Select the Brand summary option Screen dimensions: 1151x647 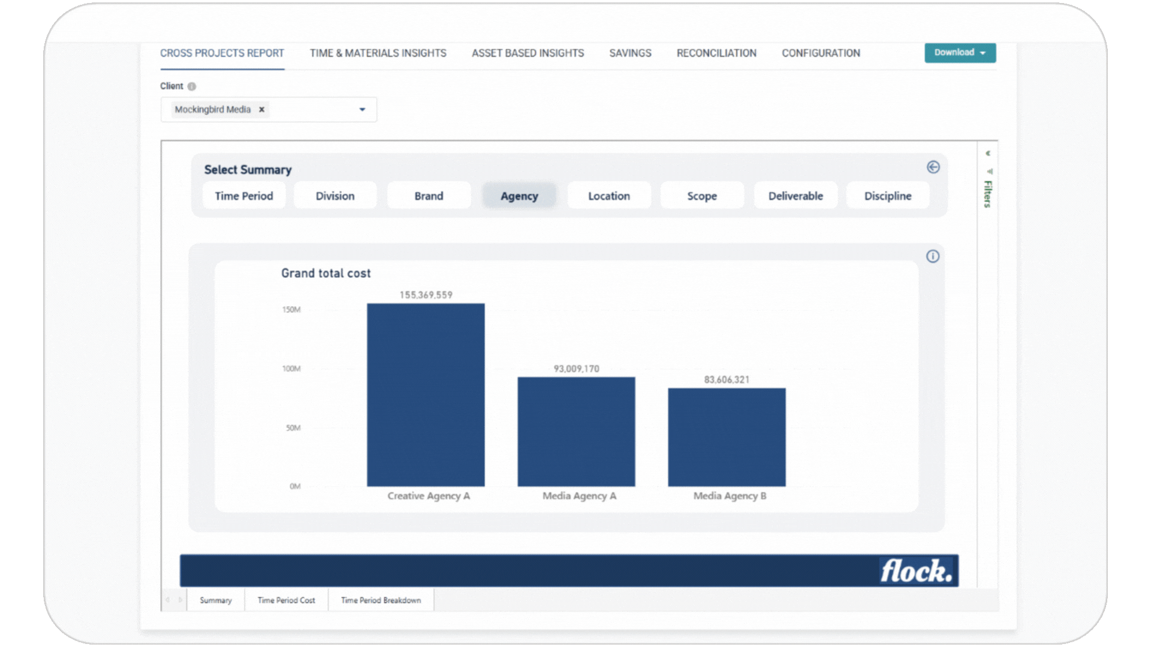(429, 196)
